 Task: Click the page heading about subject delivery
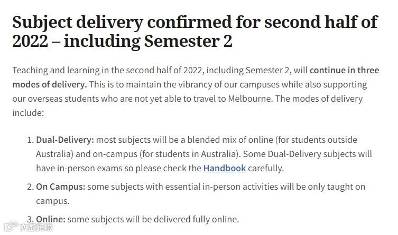195,32
